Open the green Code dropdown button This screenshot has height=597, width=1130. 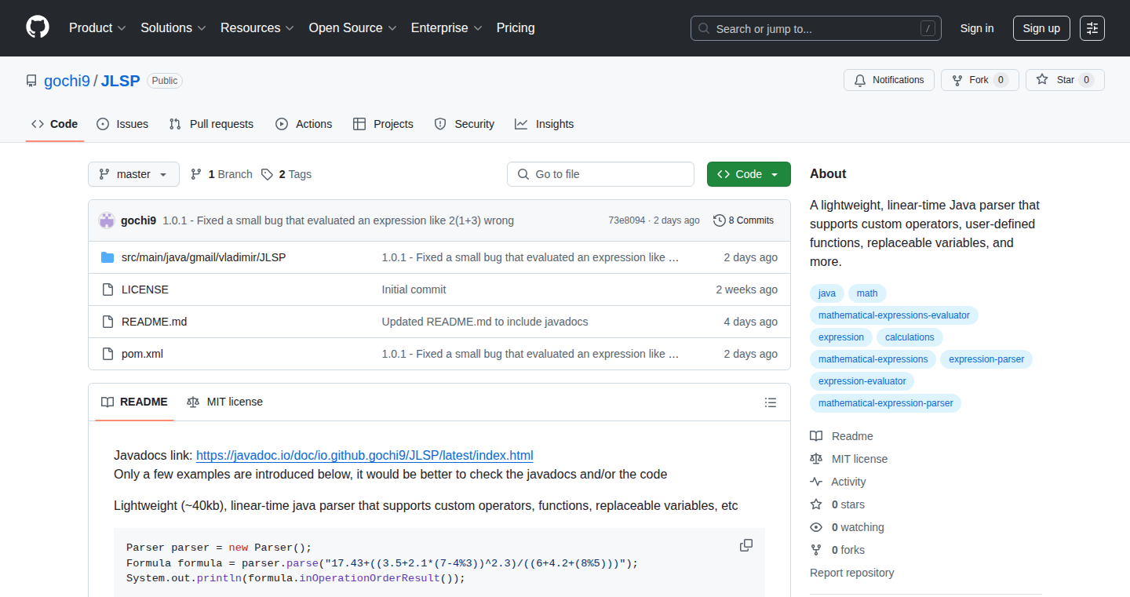pos(749,174)
